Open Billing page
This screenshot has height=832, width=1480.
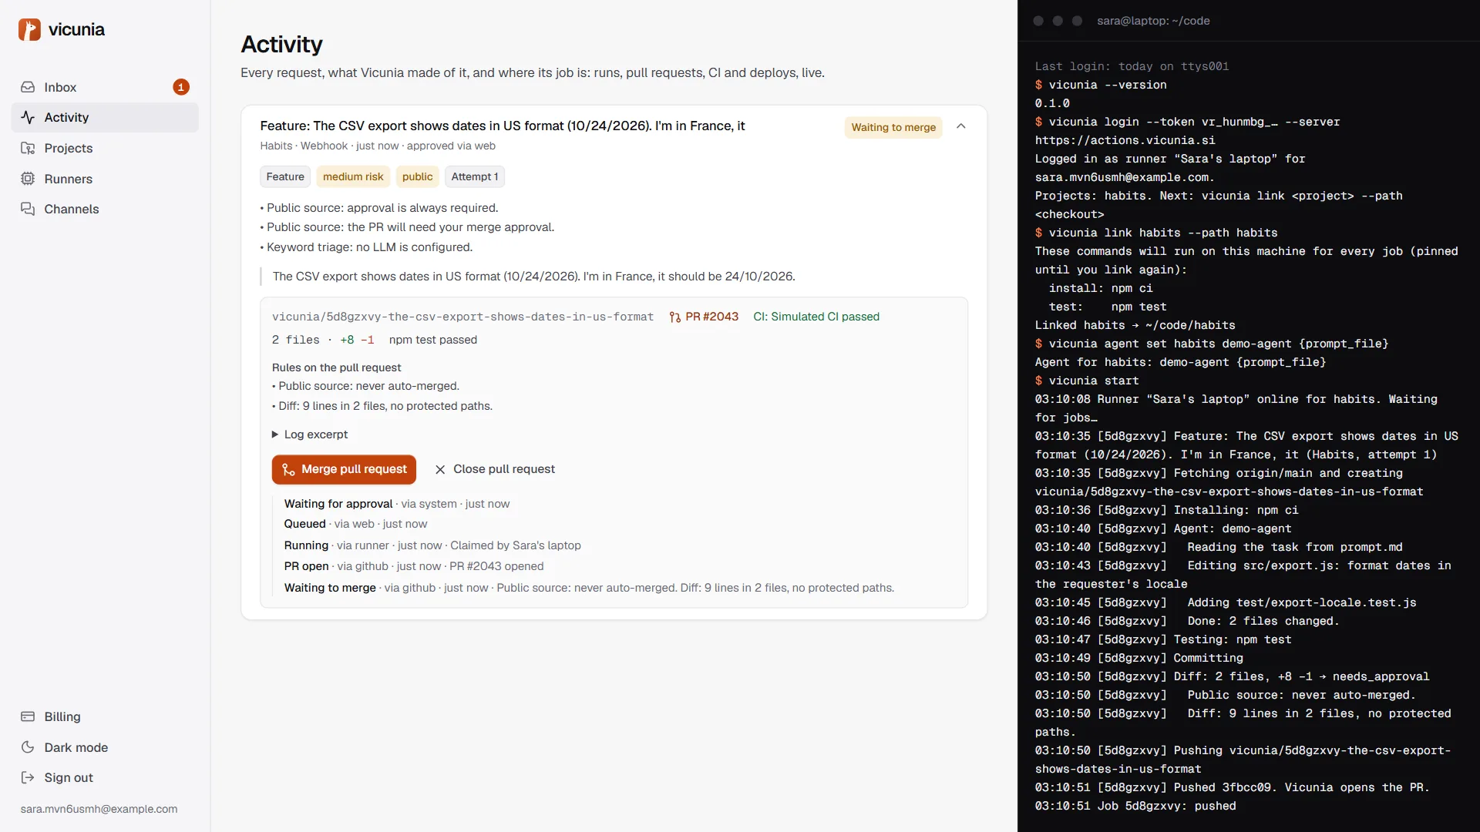pos(105,716)
